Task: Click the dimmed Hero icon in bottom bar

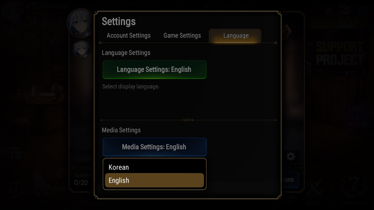Action: coord(43,191)
